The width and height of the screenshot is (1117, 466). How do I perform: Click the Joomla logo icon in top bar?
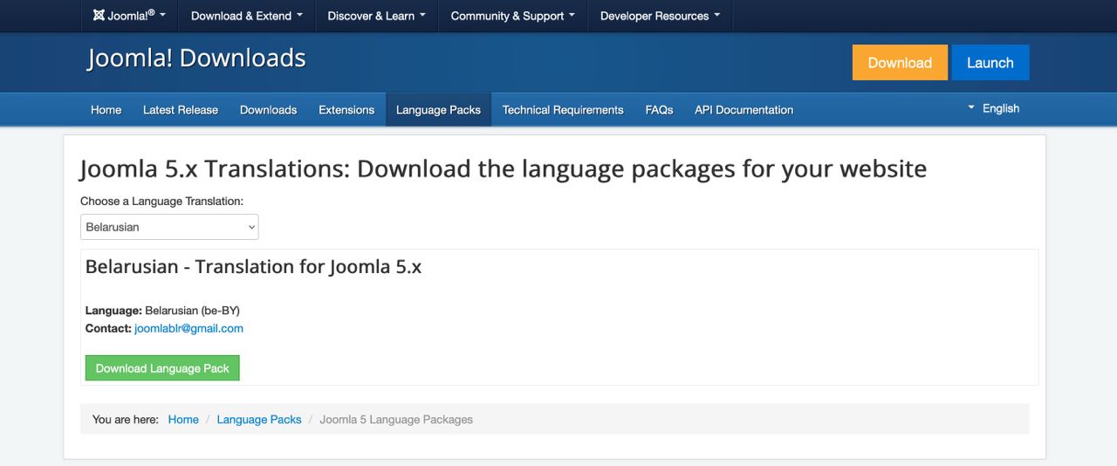coord(99,16)
